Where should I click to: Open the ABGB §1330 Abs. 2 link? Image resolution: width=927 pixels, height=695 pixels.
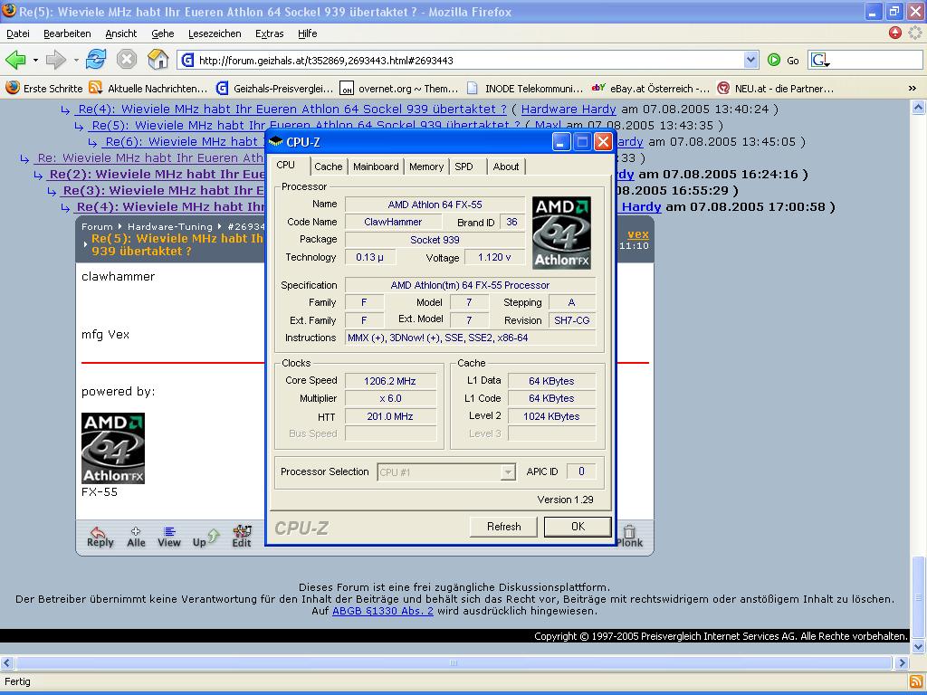[x=383, y=611]
